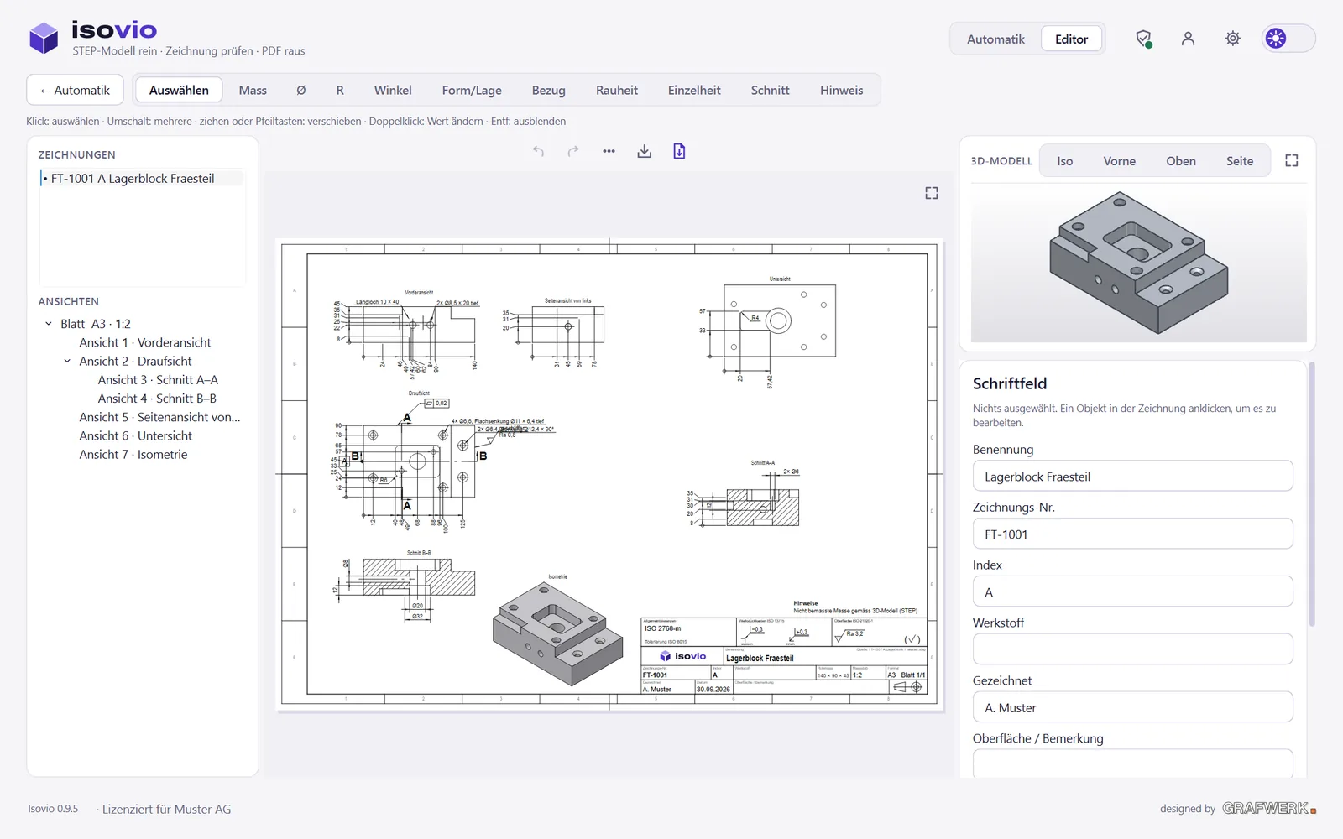Select Ansicht 7 · Isometrie
Screen dimensions: 1343x839
tap(133, 454)
